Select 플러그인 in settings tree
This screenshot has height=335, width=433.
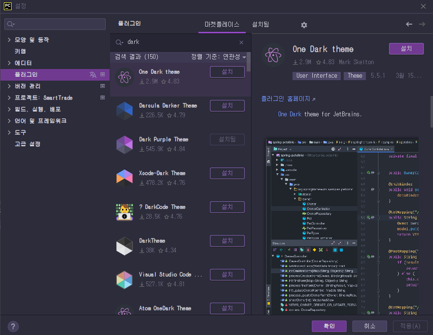point(55,74)
